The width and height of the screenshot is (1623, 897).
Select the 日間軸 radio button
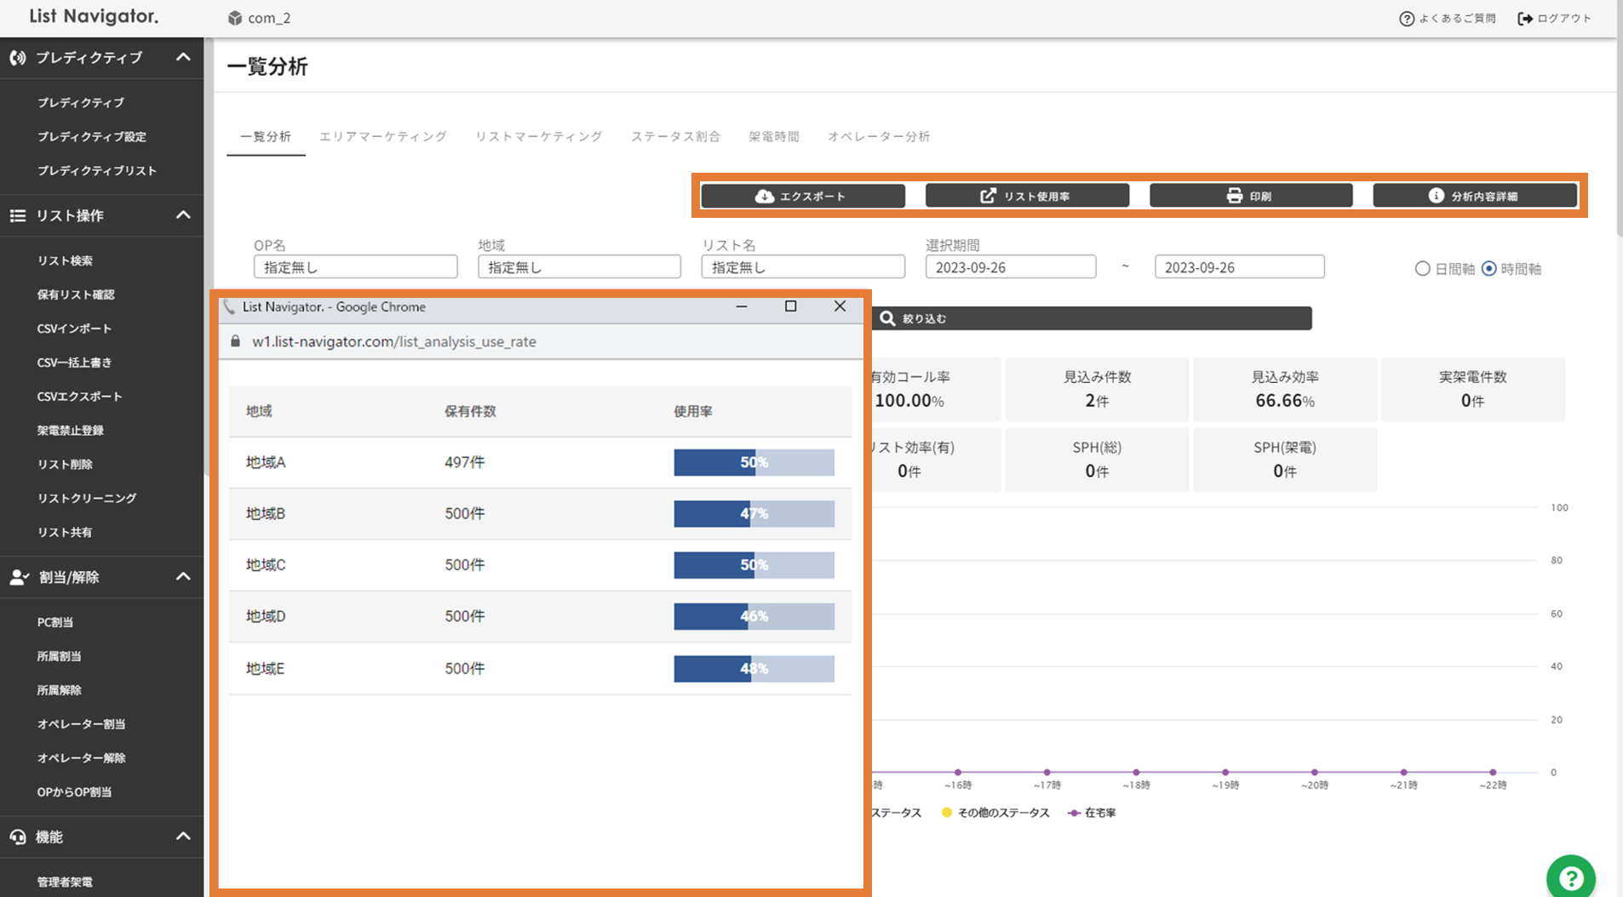click(1422, 269)
